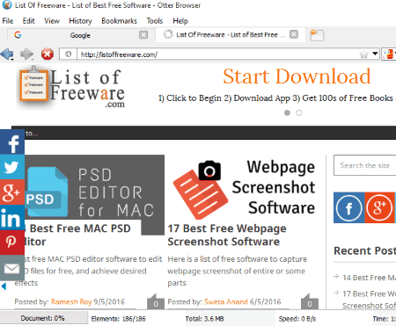Click the Search the site field
Image resolution: width=396 pixels, height=326 pixels.
point(365,165)
